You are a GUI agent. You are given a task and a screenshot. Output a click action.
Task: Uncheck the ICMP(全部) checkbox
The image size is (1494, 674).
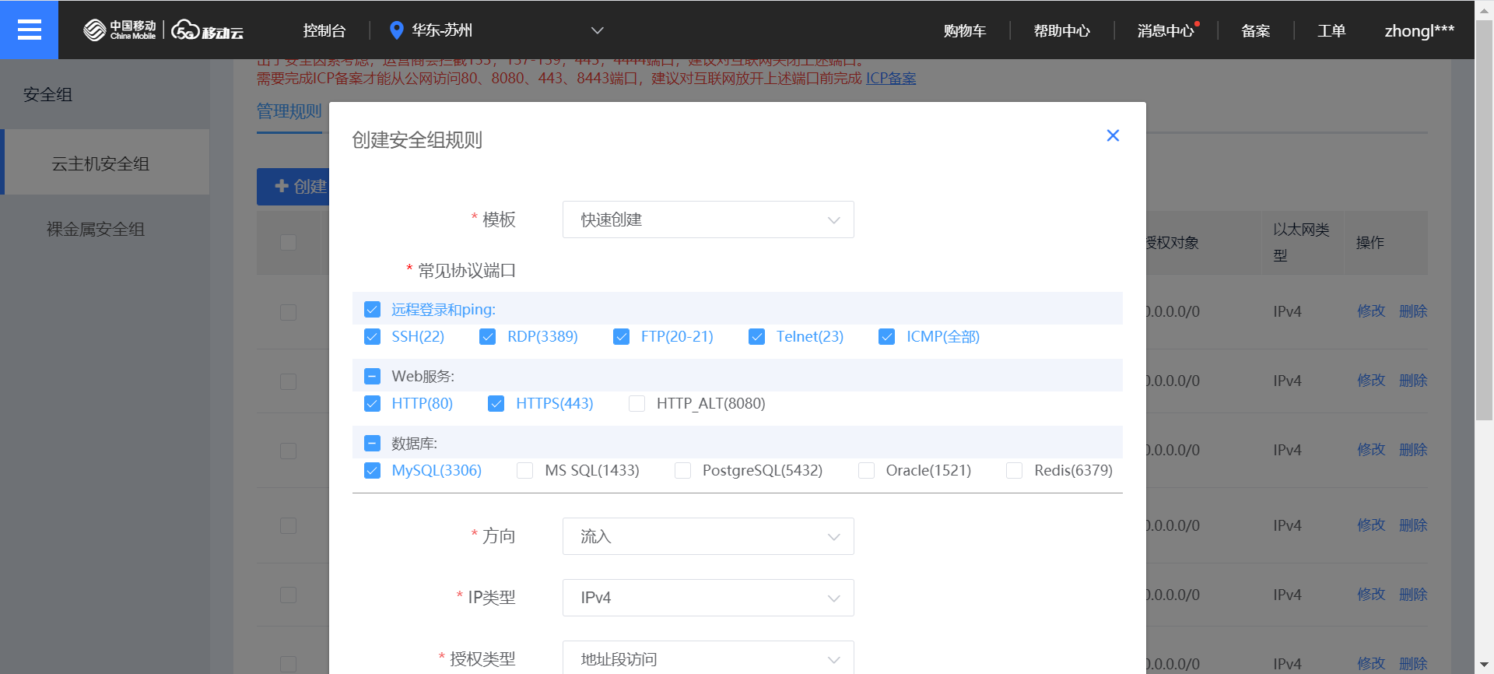point(886,336)
